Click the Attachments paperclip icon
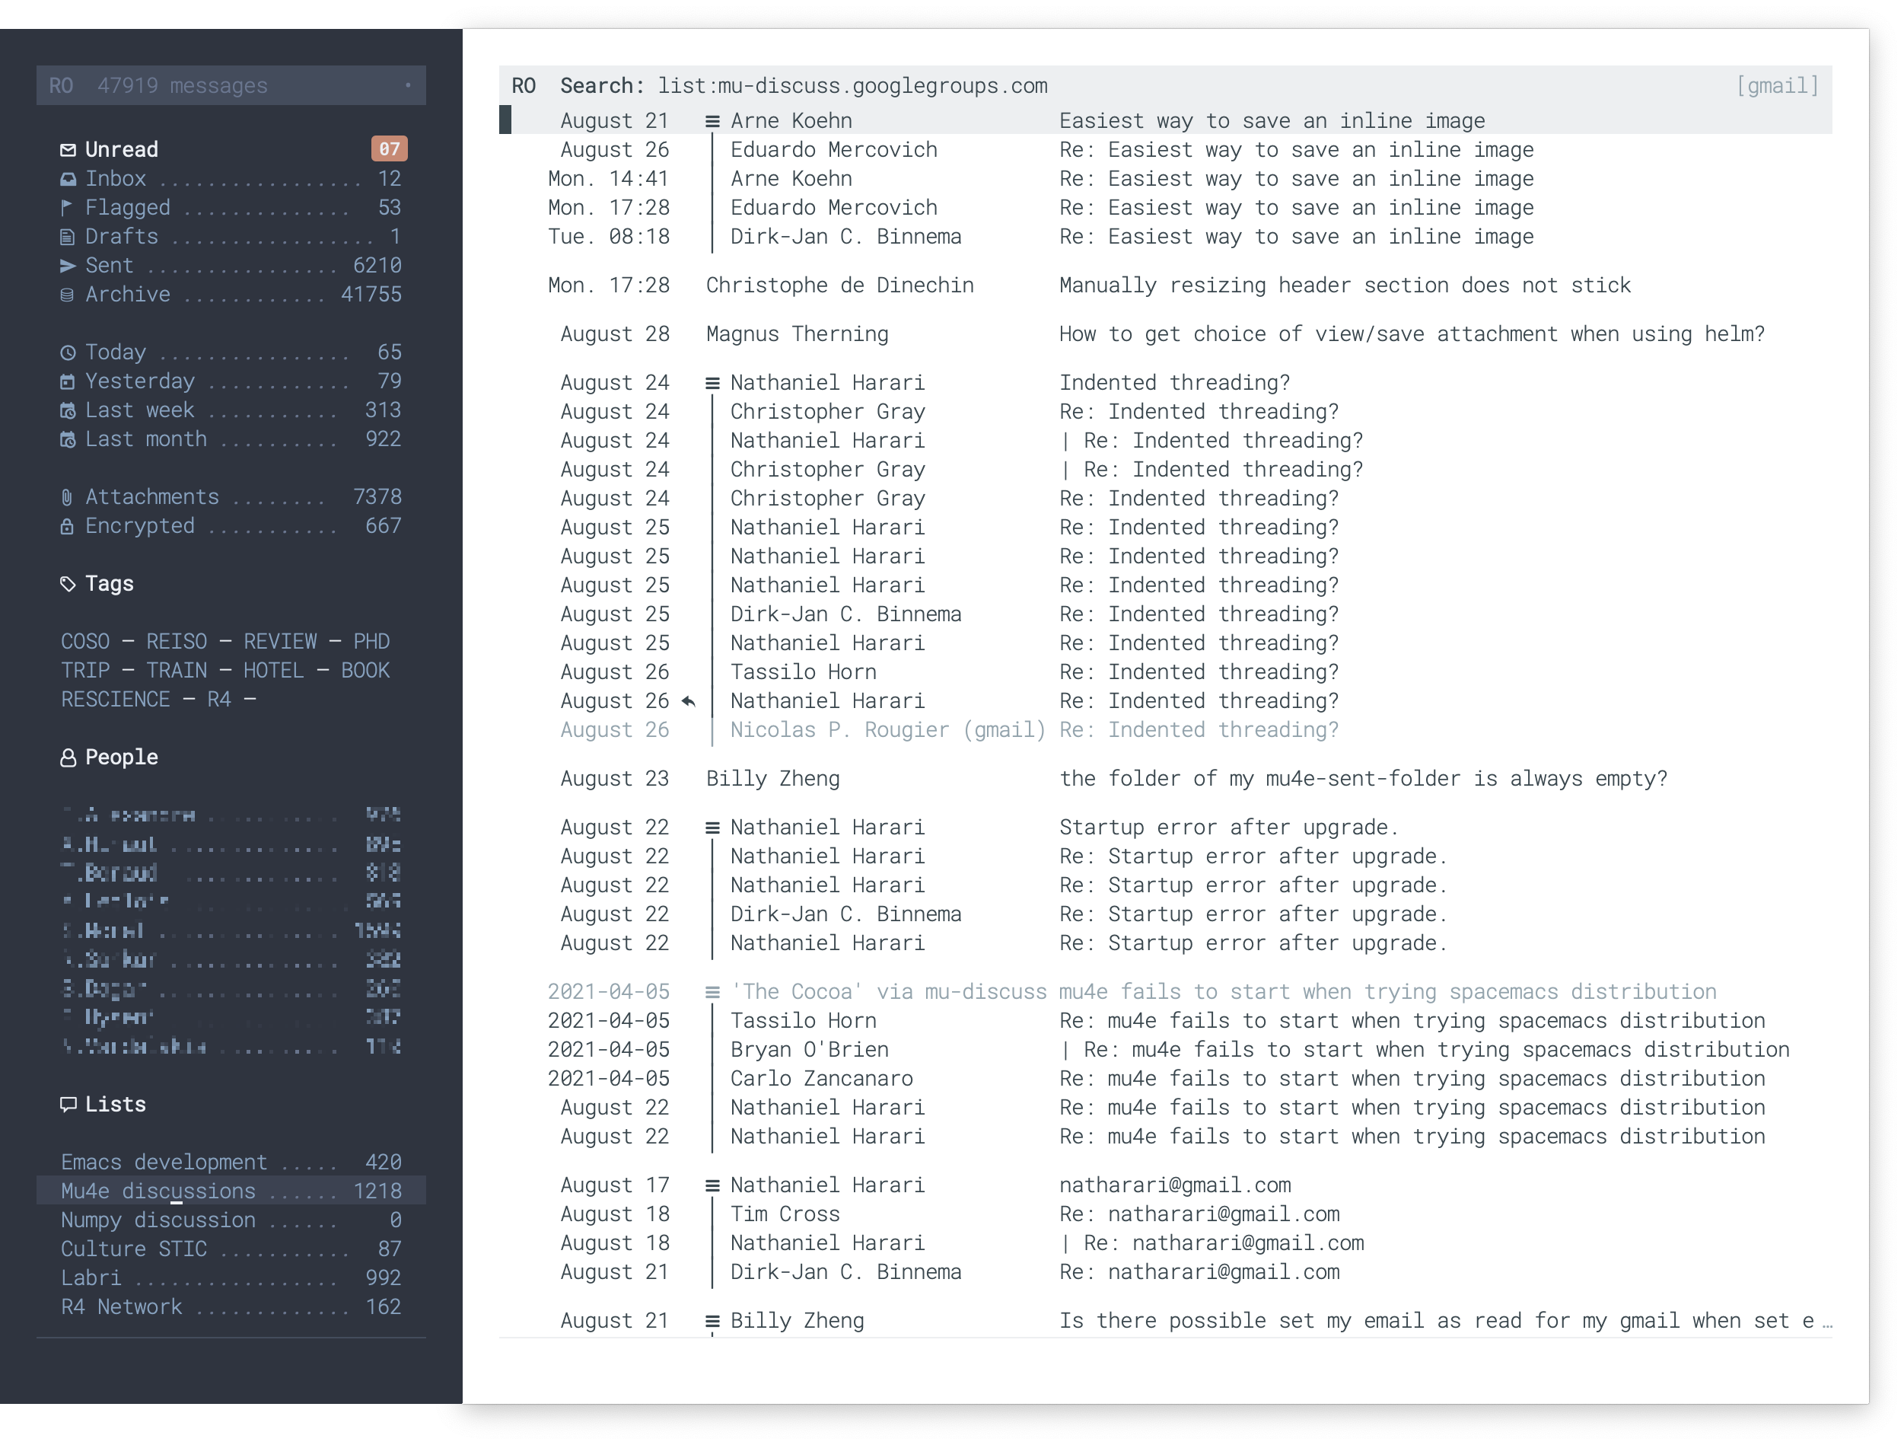1904x1445 pixels. (x=68, y=497)
